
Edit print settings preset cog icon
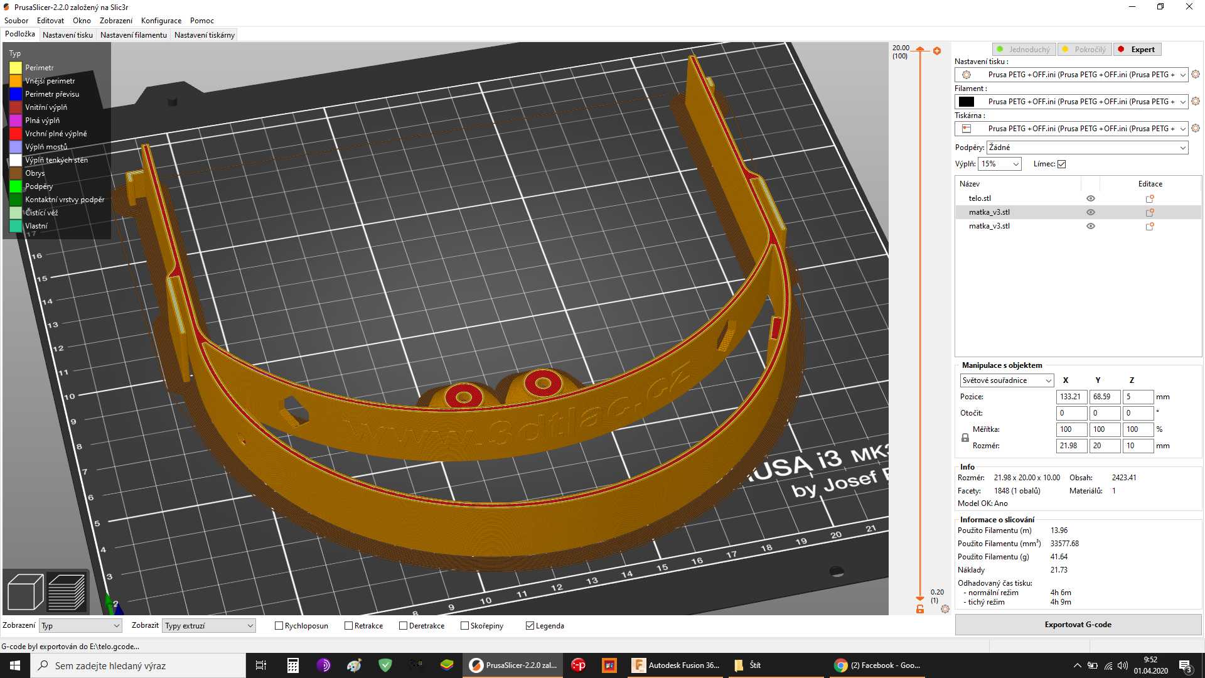[x=1196, y=74]
